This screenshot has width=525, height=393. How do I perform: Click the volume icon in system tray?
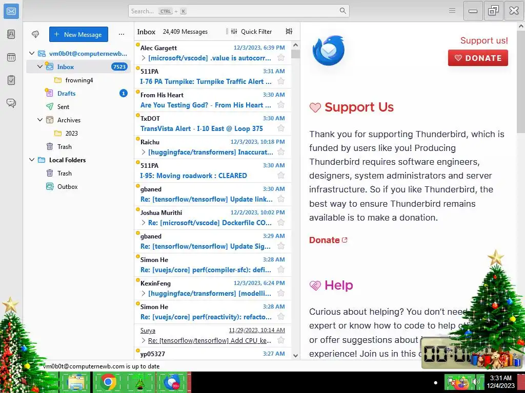point(475,382)
